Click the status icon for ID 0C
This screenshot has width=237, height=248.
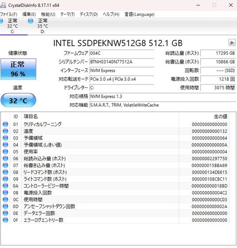tap(6, 199)
